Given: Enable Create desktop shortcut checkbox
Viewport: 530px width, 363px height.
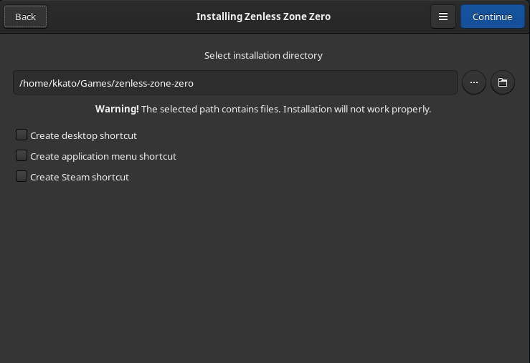Looking at the screenshot, I should point(22,135).
